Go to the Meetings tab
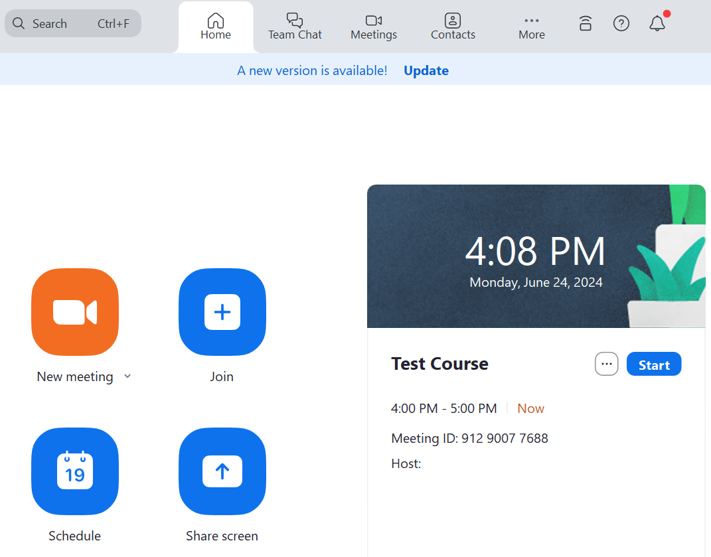 374,27
